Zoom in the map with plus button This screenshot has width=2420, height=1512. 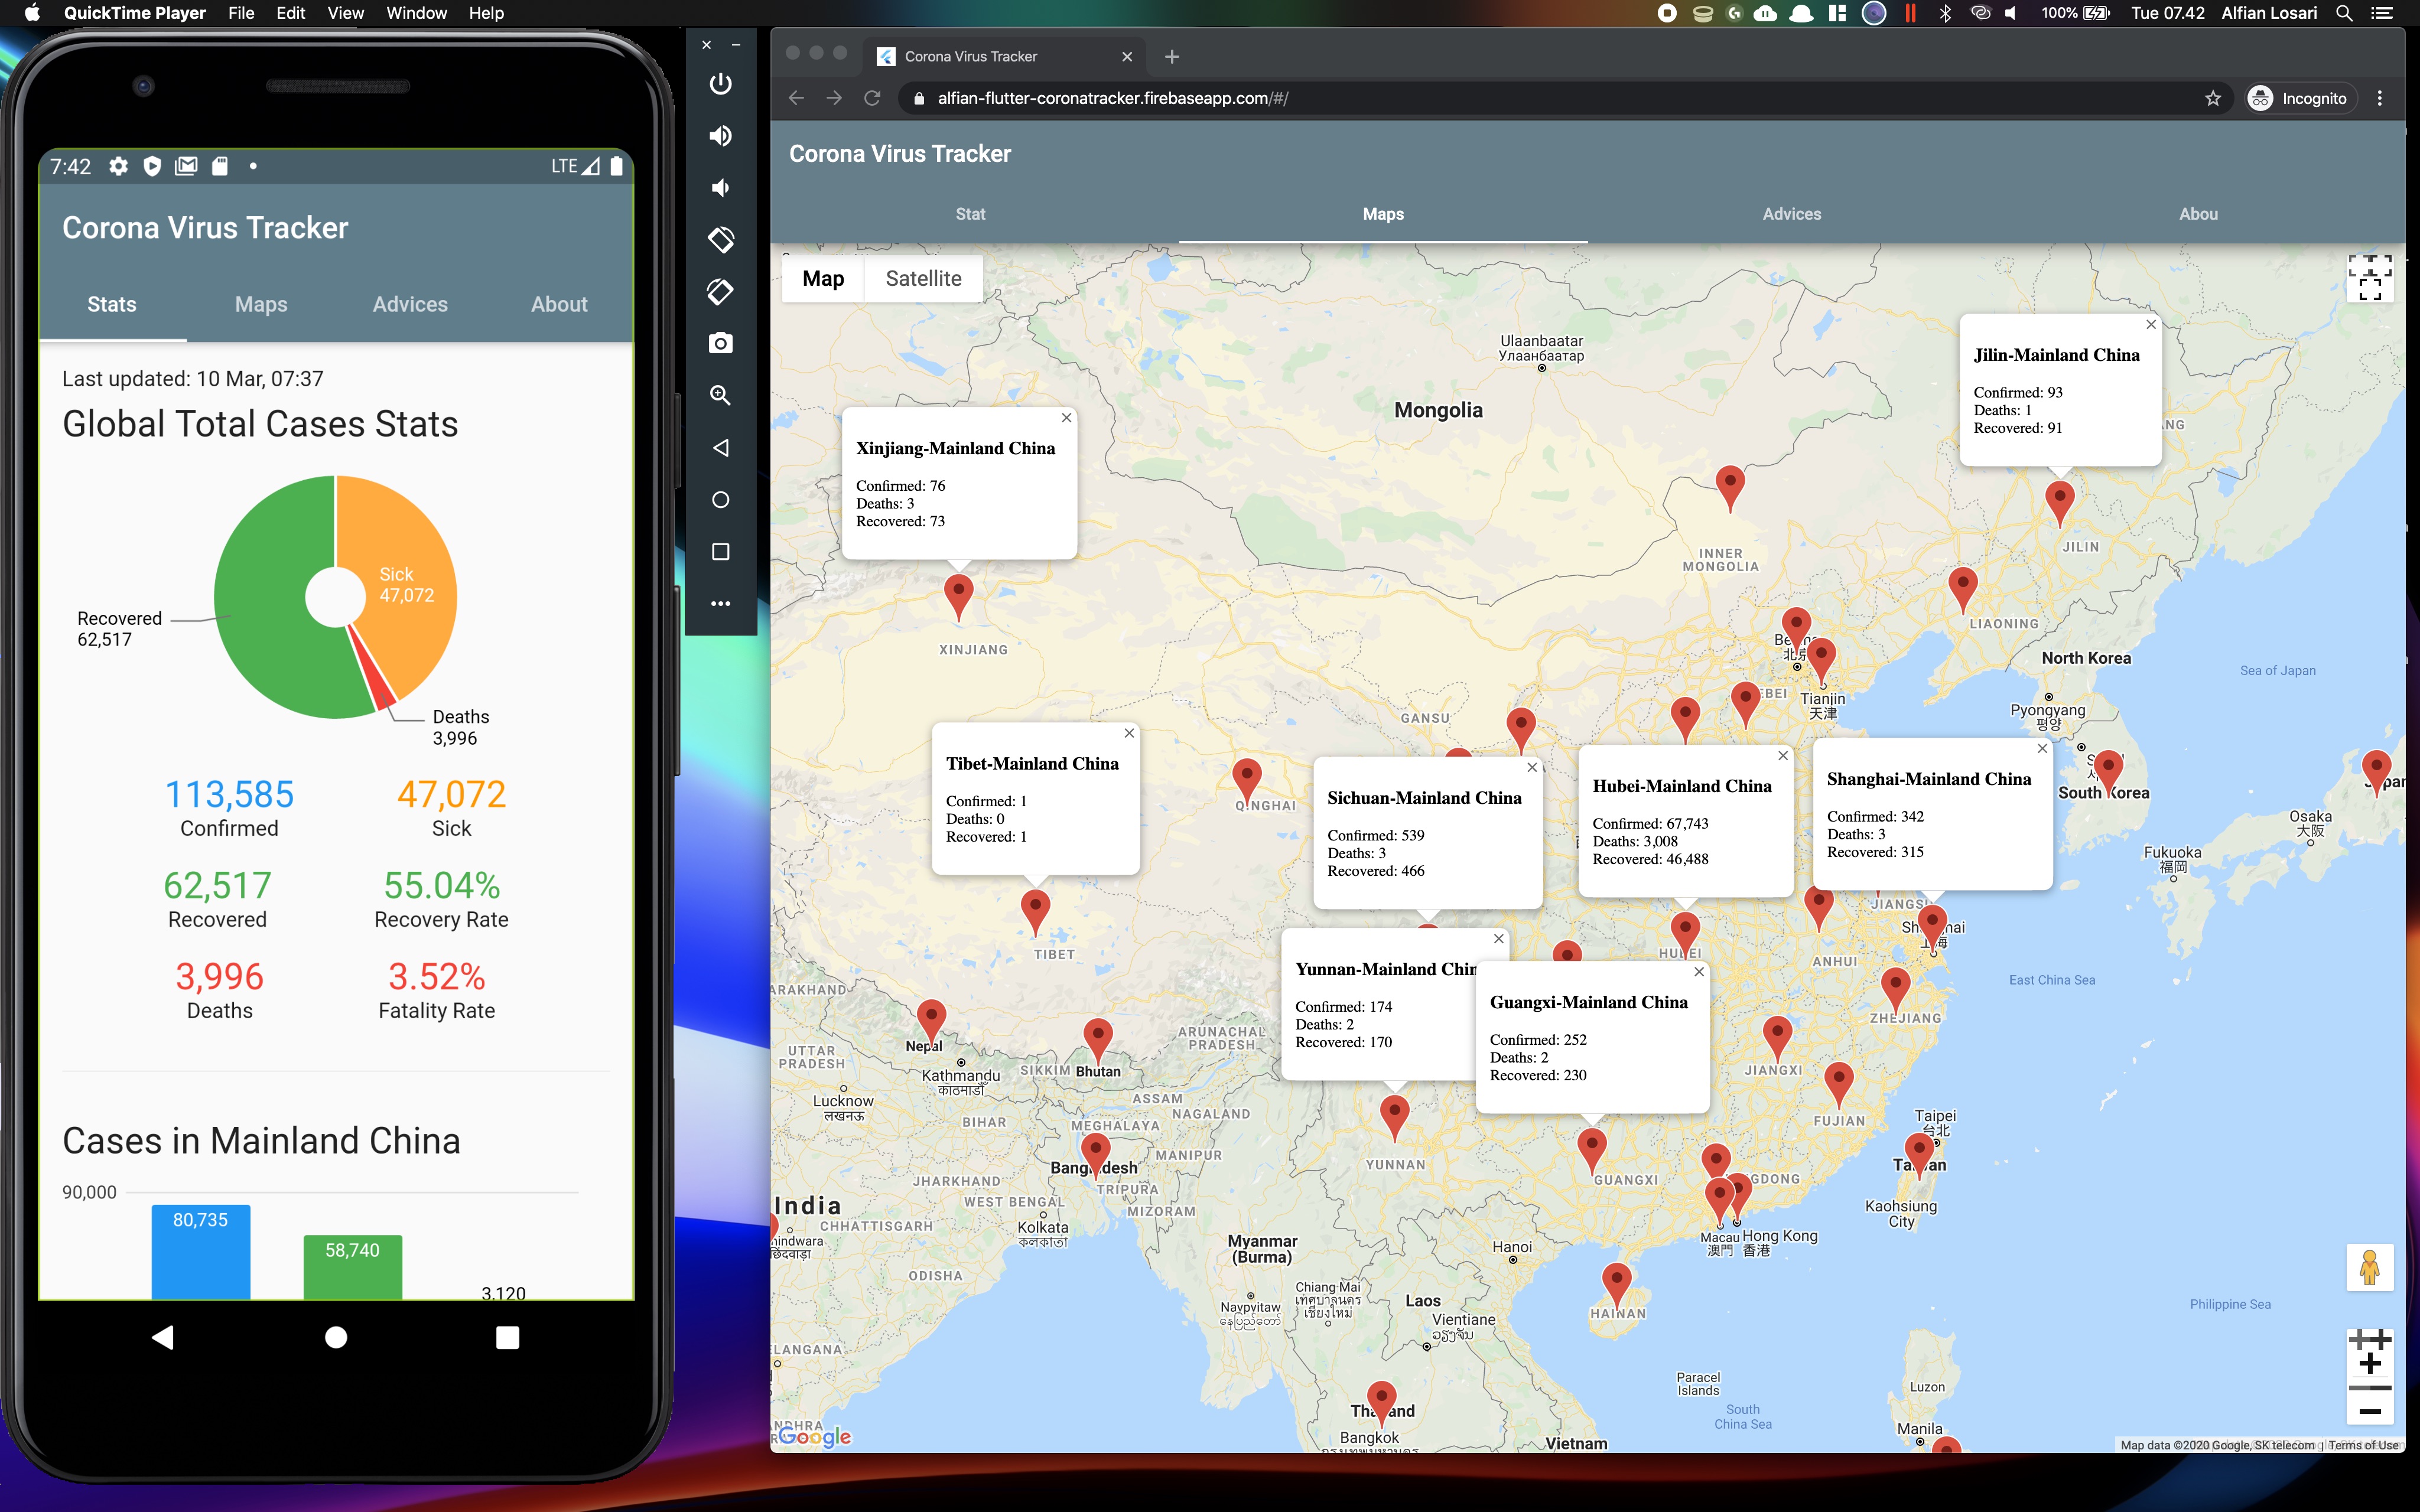[x=2369, y=1364]
